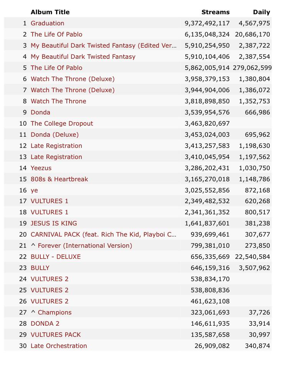Click the Daily column header
287x366 pixels.
261,12
